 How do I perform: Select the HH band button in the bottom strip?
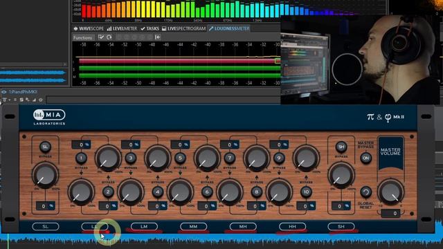point(292,226)
